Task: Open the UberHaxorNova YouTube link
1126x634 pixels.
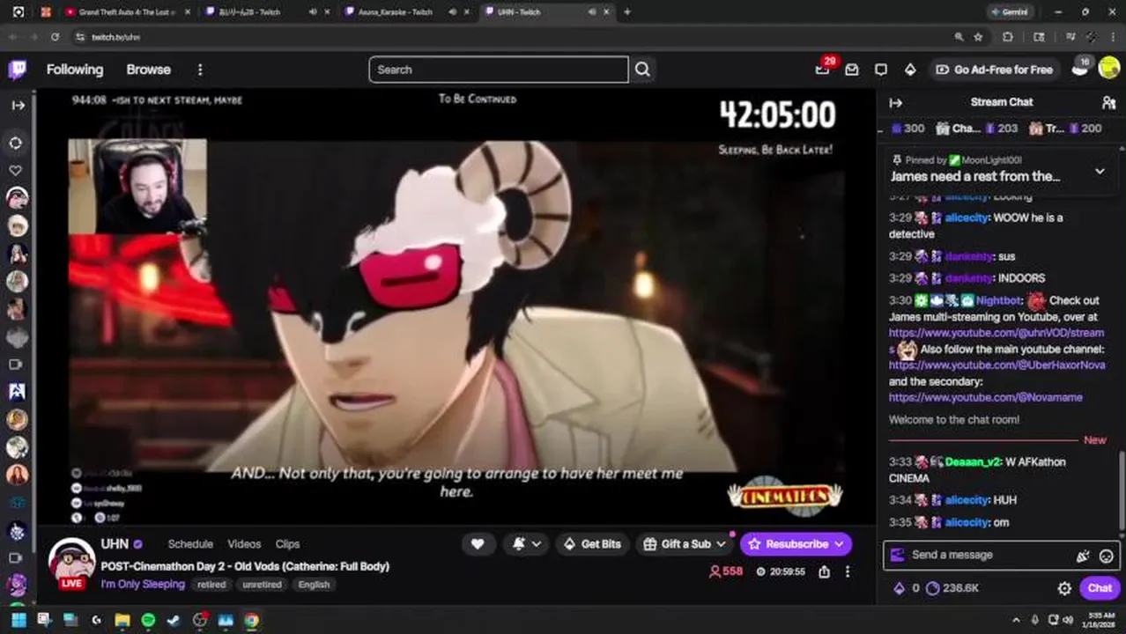Action: point(996,365)
